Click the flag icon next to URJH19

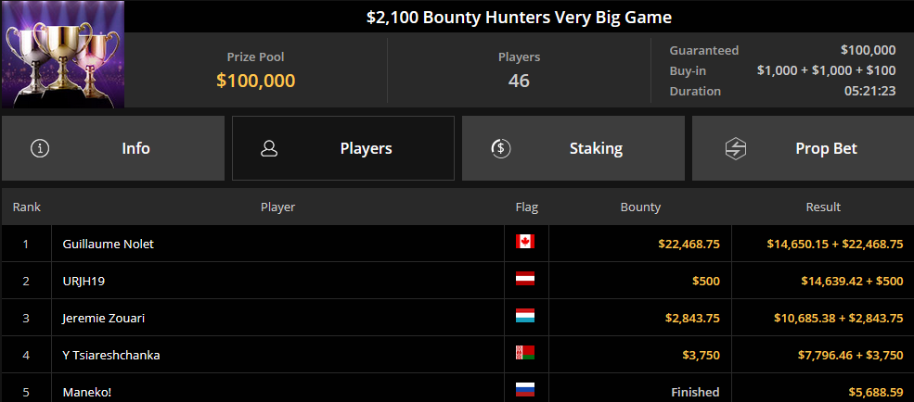click(x=524, y=279)
